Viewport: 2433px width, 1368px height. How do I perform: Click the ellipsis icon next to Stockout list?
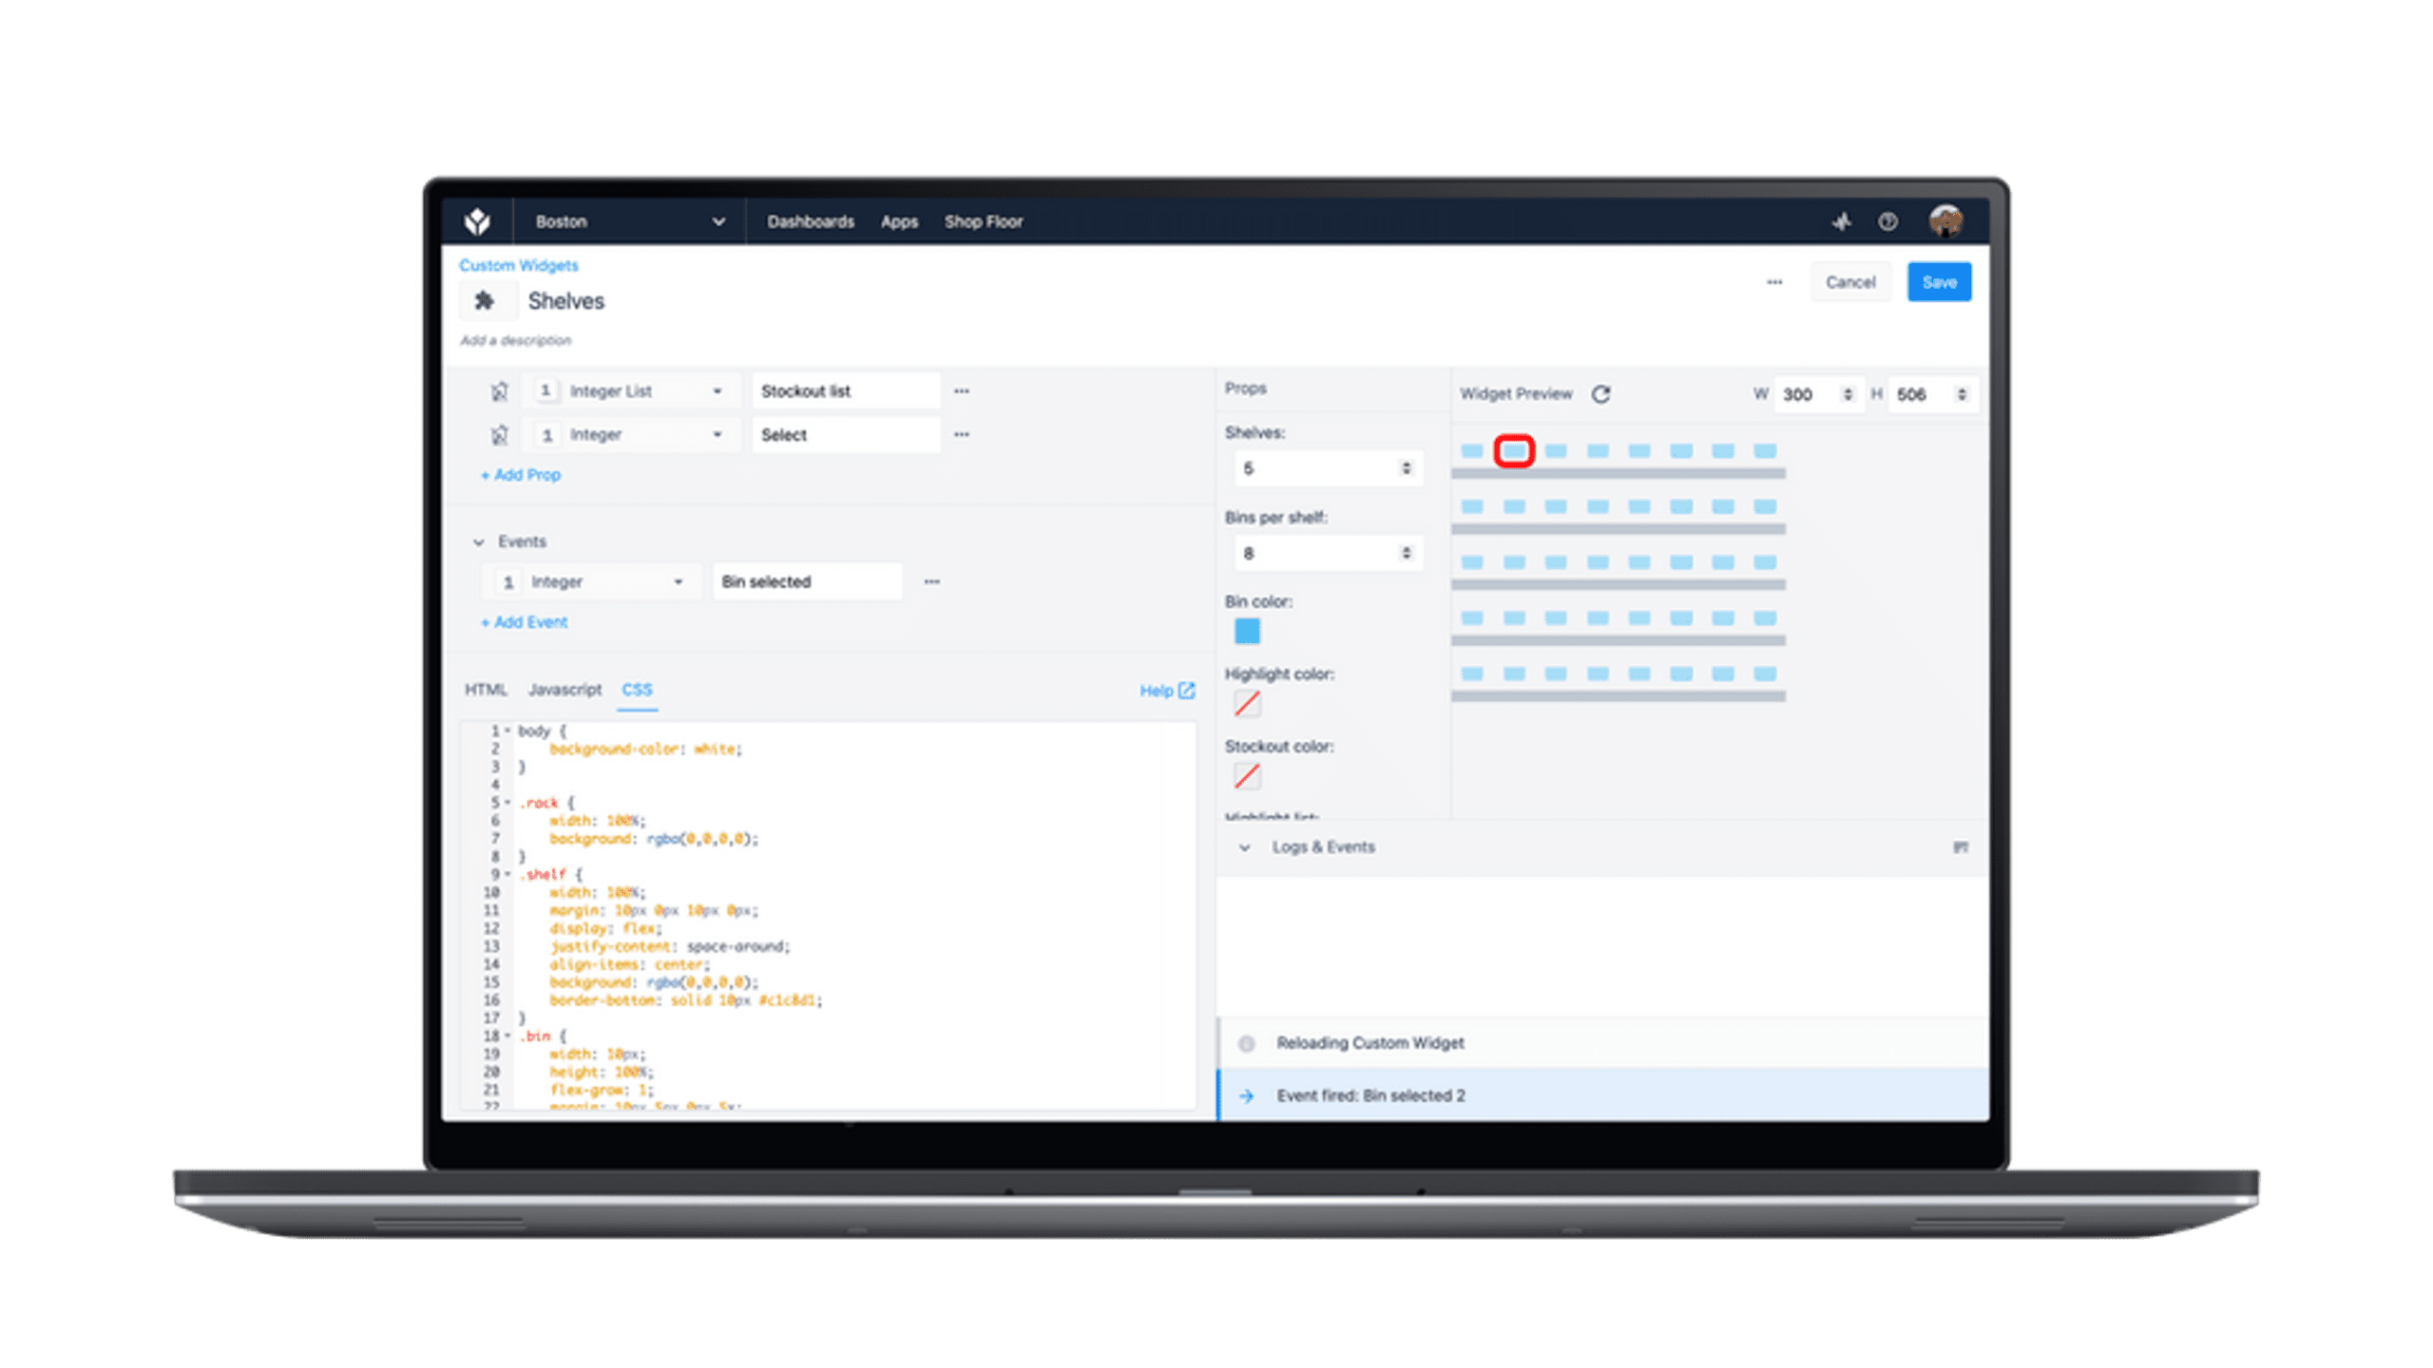coord(965,389)
